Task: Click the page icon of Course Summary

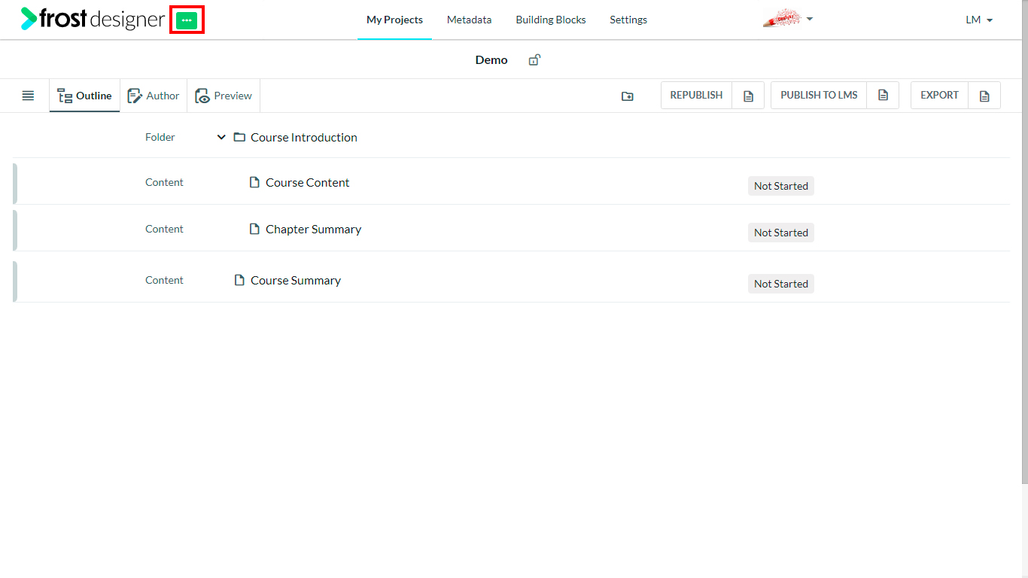Action: click(x=239, y=280)
